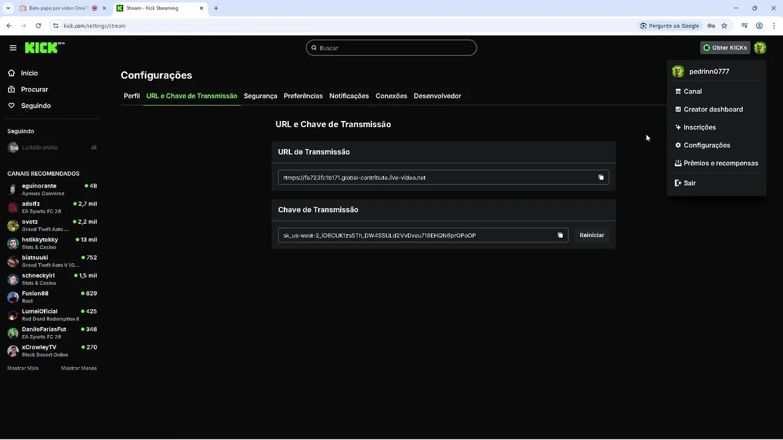Open eguinorante channel avatar
Screen dimensions: 783x440
[x=13, y=189]
